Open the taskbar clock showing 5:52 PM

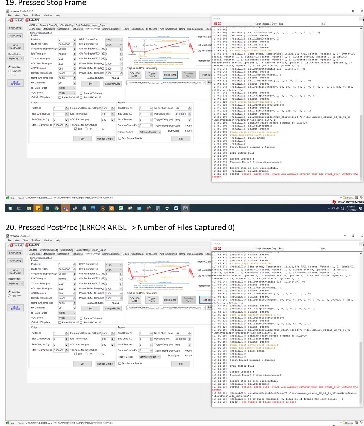click(x=351, y=208)
